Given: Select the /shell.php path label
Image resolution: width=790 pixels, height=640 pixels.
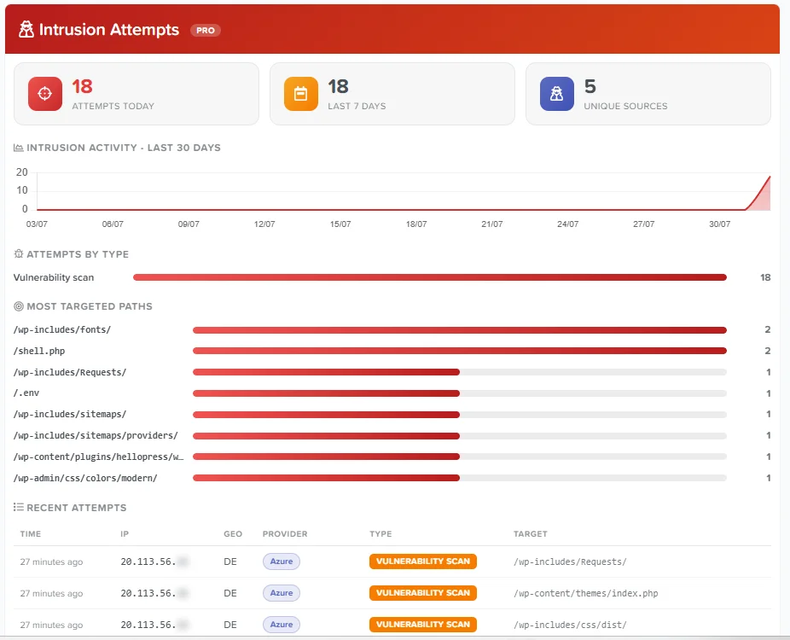Looking at the screenshot, I should (x=39, y=351).
